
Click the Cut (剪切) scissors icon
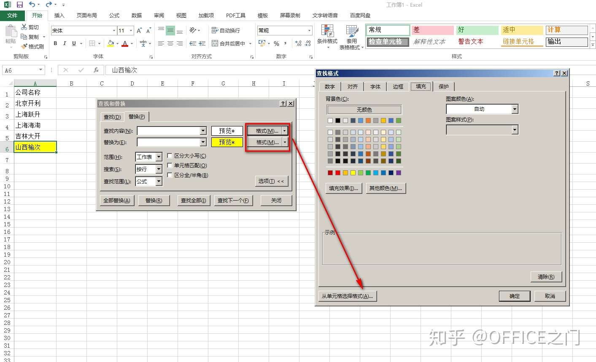(24, 27)
